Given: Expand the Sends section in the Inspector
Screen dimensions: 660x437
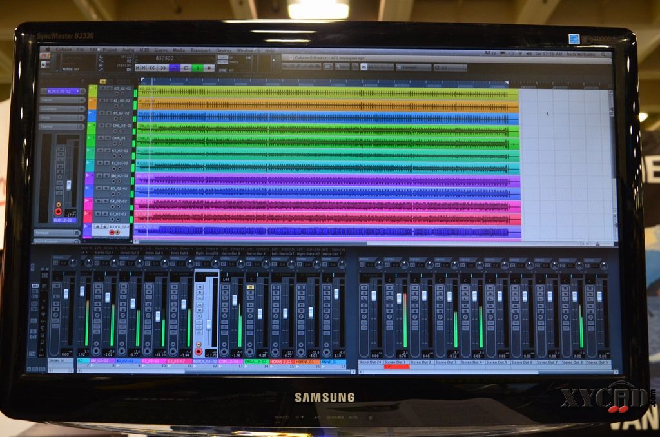Looking at the screenshot, I should 63,118.
